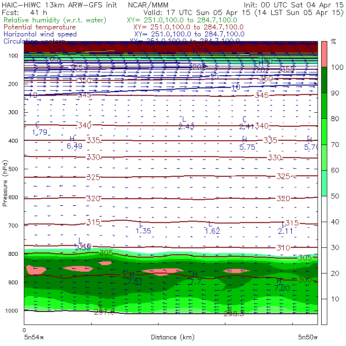Screen dimensions: 346x346
Task: Click the title 'HAIC-HIWC 13km ARW-GFS init'
Action: [59, 5]
